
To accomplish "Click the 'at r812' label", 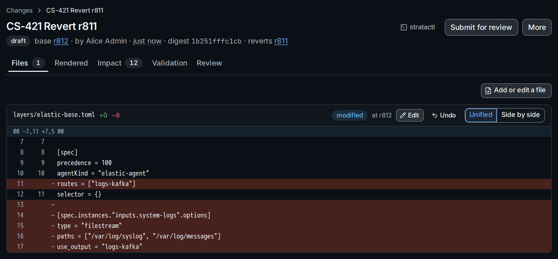I will (x=382, y=115).
